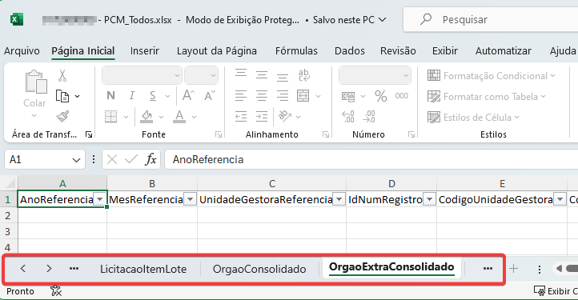Go to previous sheet tabs arrow
Image resolution: width=578 pixels, height=300 pixels.
23,268
